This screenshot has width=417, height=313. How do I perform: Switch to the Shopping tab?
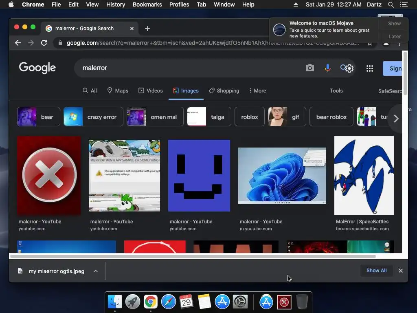[x=224, y=91]
